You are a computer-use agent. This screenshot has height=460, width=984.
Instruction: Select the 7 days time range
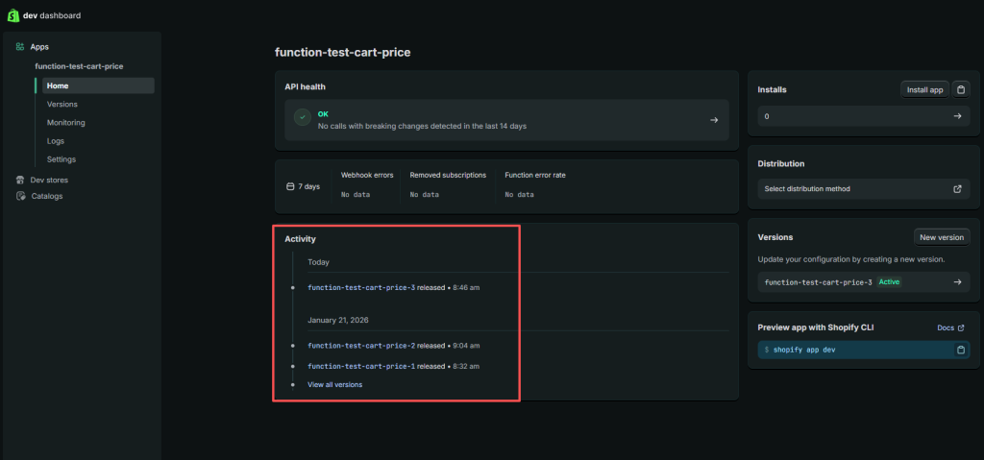click(x=304, y=186)
